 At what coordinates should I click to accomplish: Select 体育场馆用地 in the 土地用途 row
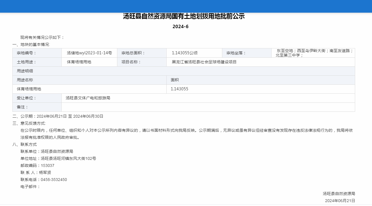point(79,62)
